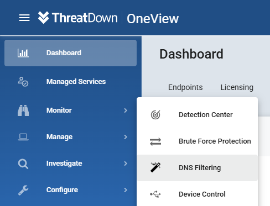Open the Investigate sidebar item
Image resolution: width=270 pixels, height=206 pixels.
point(70,163)
